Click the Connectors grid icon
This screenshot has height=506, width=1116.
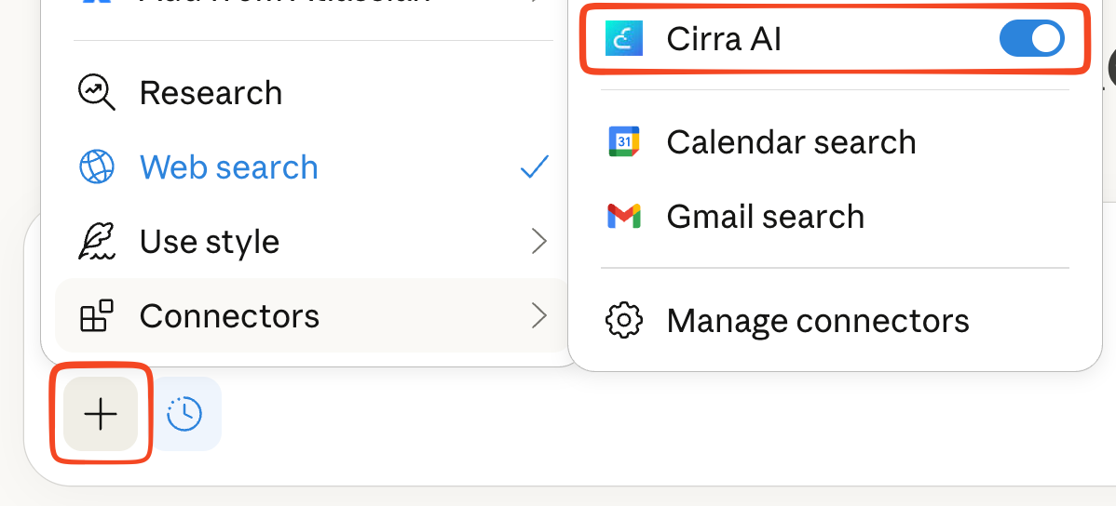[x=97, y=316]
